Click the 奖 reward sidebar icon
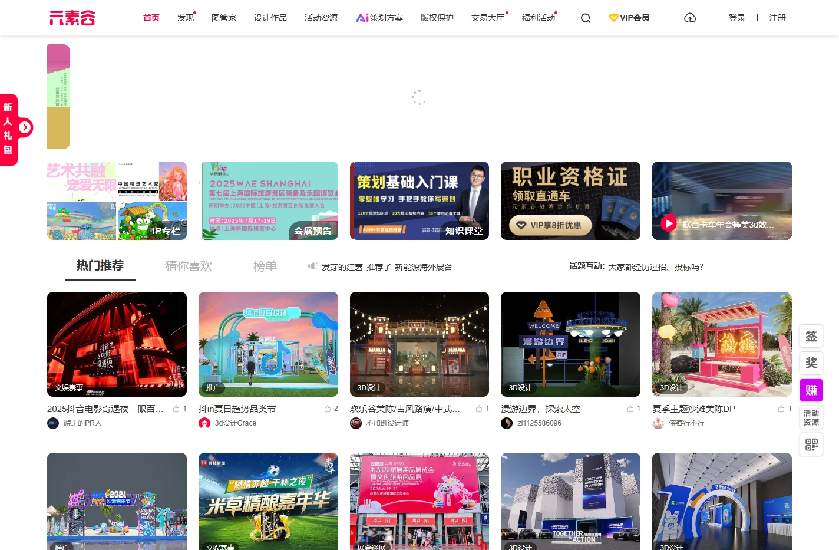Image resolution: width=839 pixels, height=550 pixels. [811, 363]
